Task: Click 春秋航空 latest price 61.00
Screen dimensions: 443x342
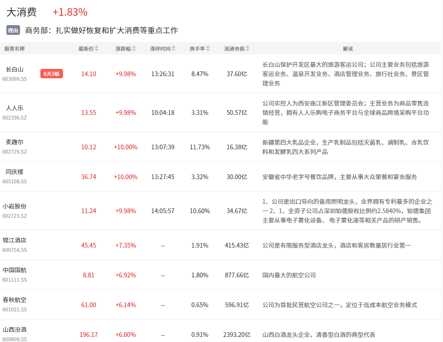Action: click(89, 305)
